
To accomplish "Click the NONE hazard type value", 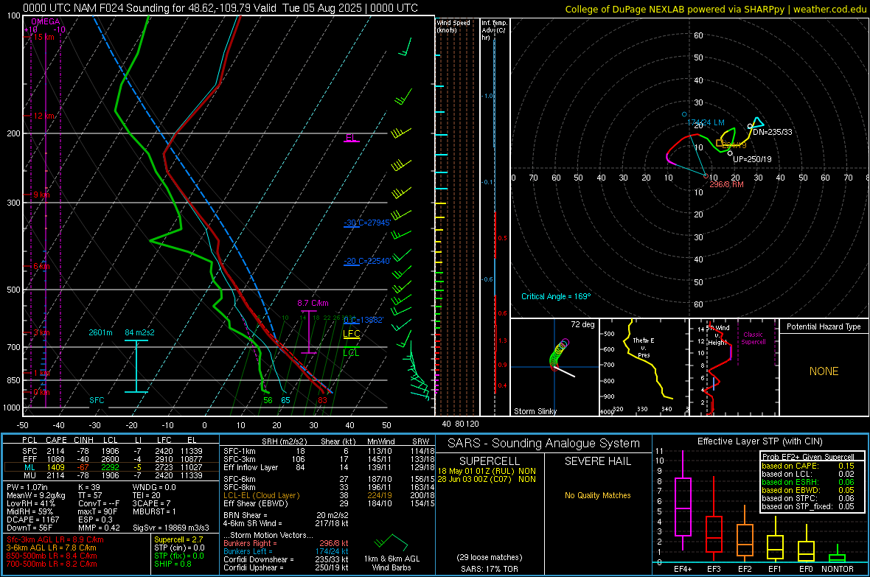I will tap(824, 371).
